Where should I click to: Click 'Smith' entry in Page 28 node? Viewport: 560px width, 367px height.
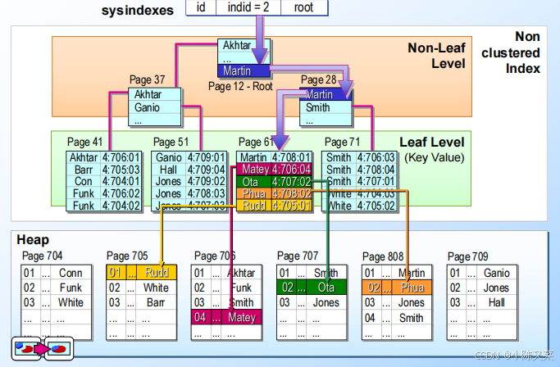pos(326,107)
